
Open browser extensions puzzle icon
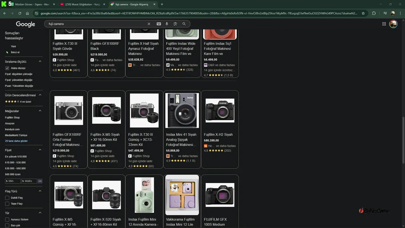pyautogui.click(x=374, y=13)
